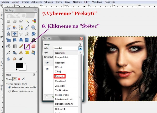Set Přesun mode to selection (red square)
The height and width of the screenshot is (113, 157).
[x=19, y=79]
